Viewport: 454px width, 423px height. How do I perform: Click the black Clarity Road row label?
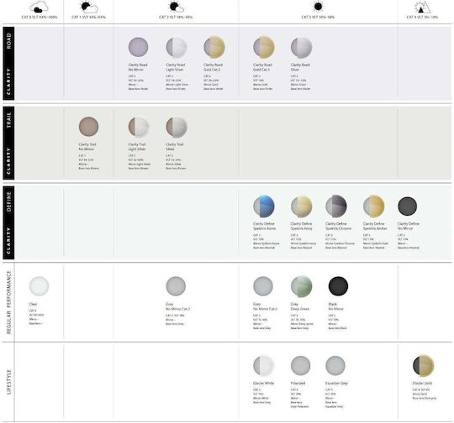click(x=8, y=63)
